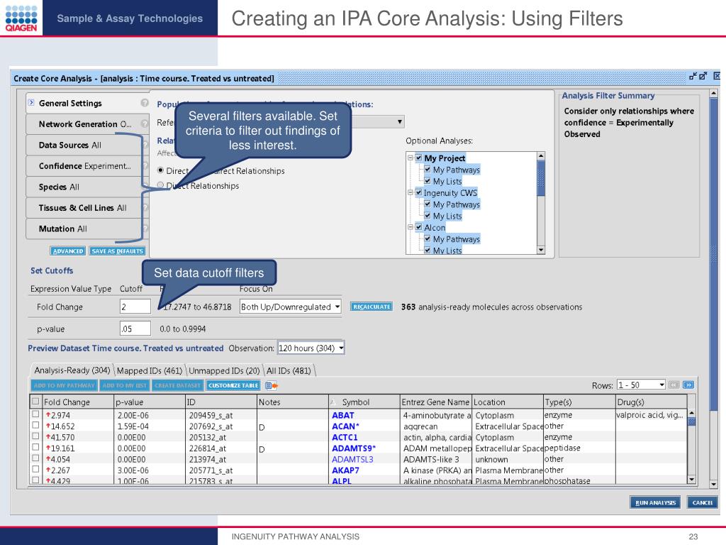
Task: Check the row checkbox for ABAT
Action: point(35,415)
